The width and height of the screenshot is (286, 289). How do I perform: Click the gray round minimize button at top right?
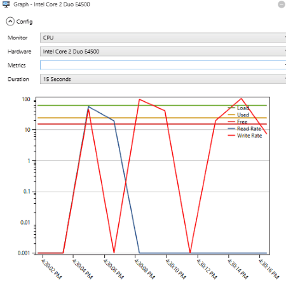click(282, 4)
